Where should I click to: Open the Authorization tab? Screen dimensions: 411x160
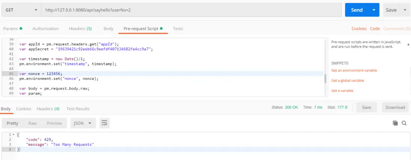45,29
